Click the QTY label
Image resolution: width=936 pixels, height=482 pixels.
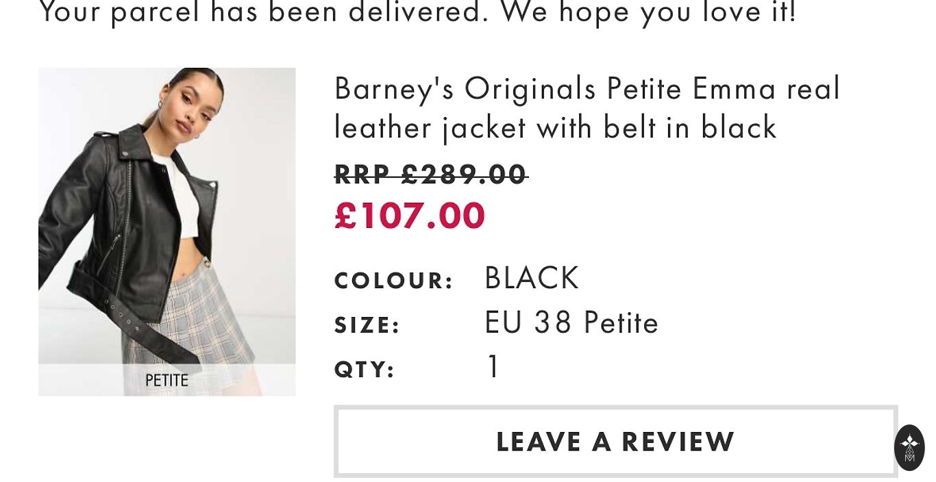365,370
